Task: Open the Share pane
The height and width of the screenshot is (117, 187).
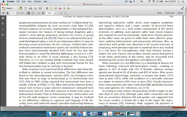Action: point(181,13)
